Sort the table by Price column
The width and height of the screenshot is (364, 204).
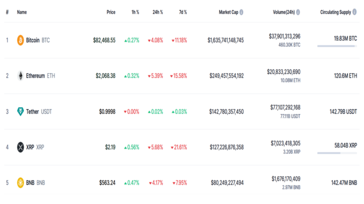[x=111, y=12]
